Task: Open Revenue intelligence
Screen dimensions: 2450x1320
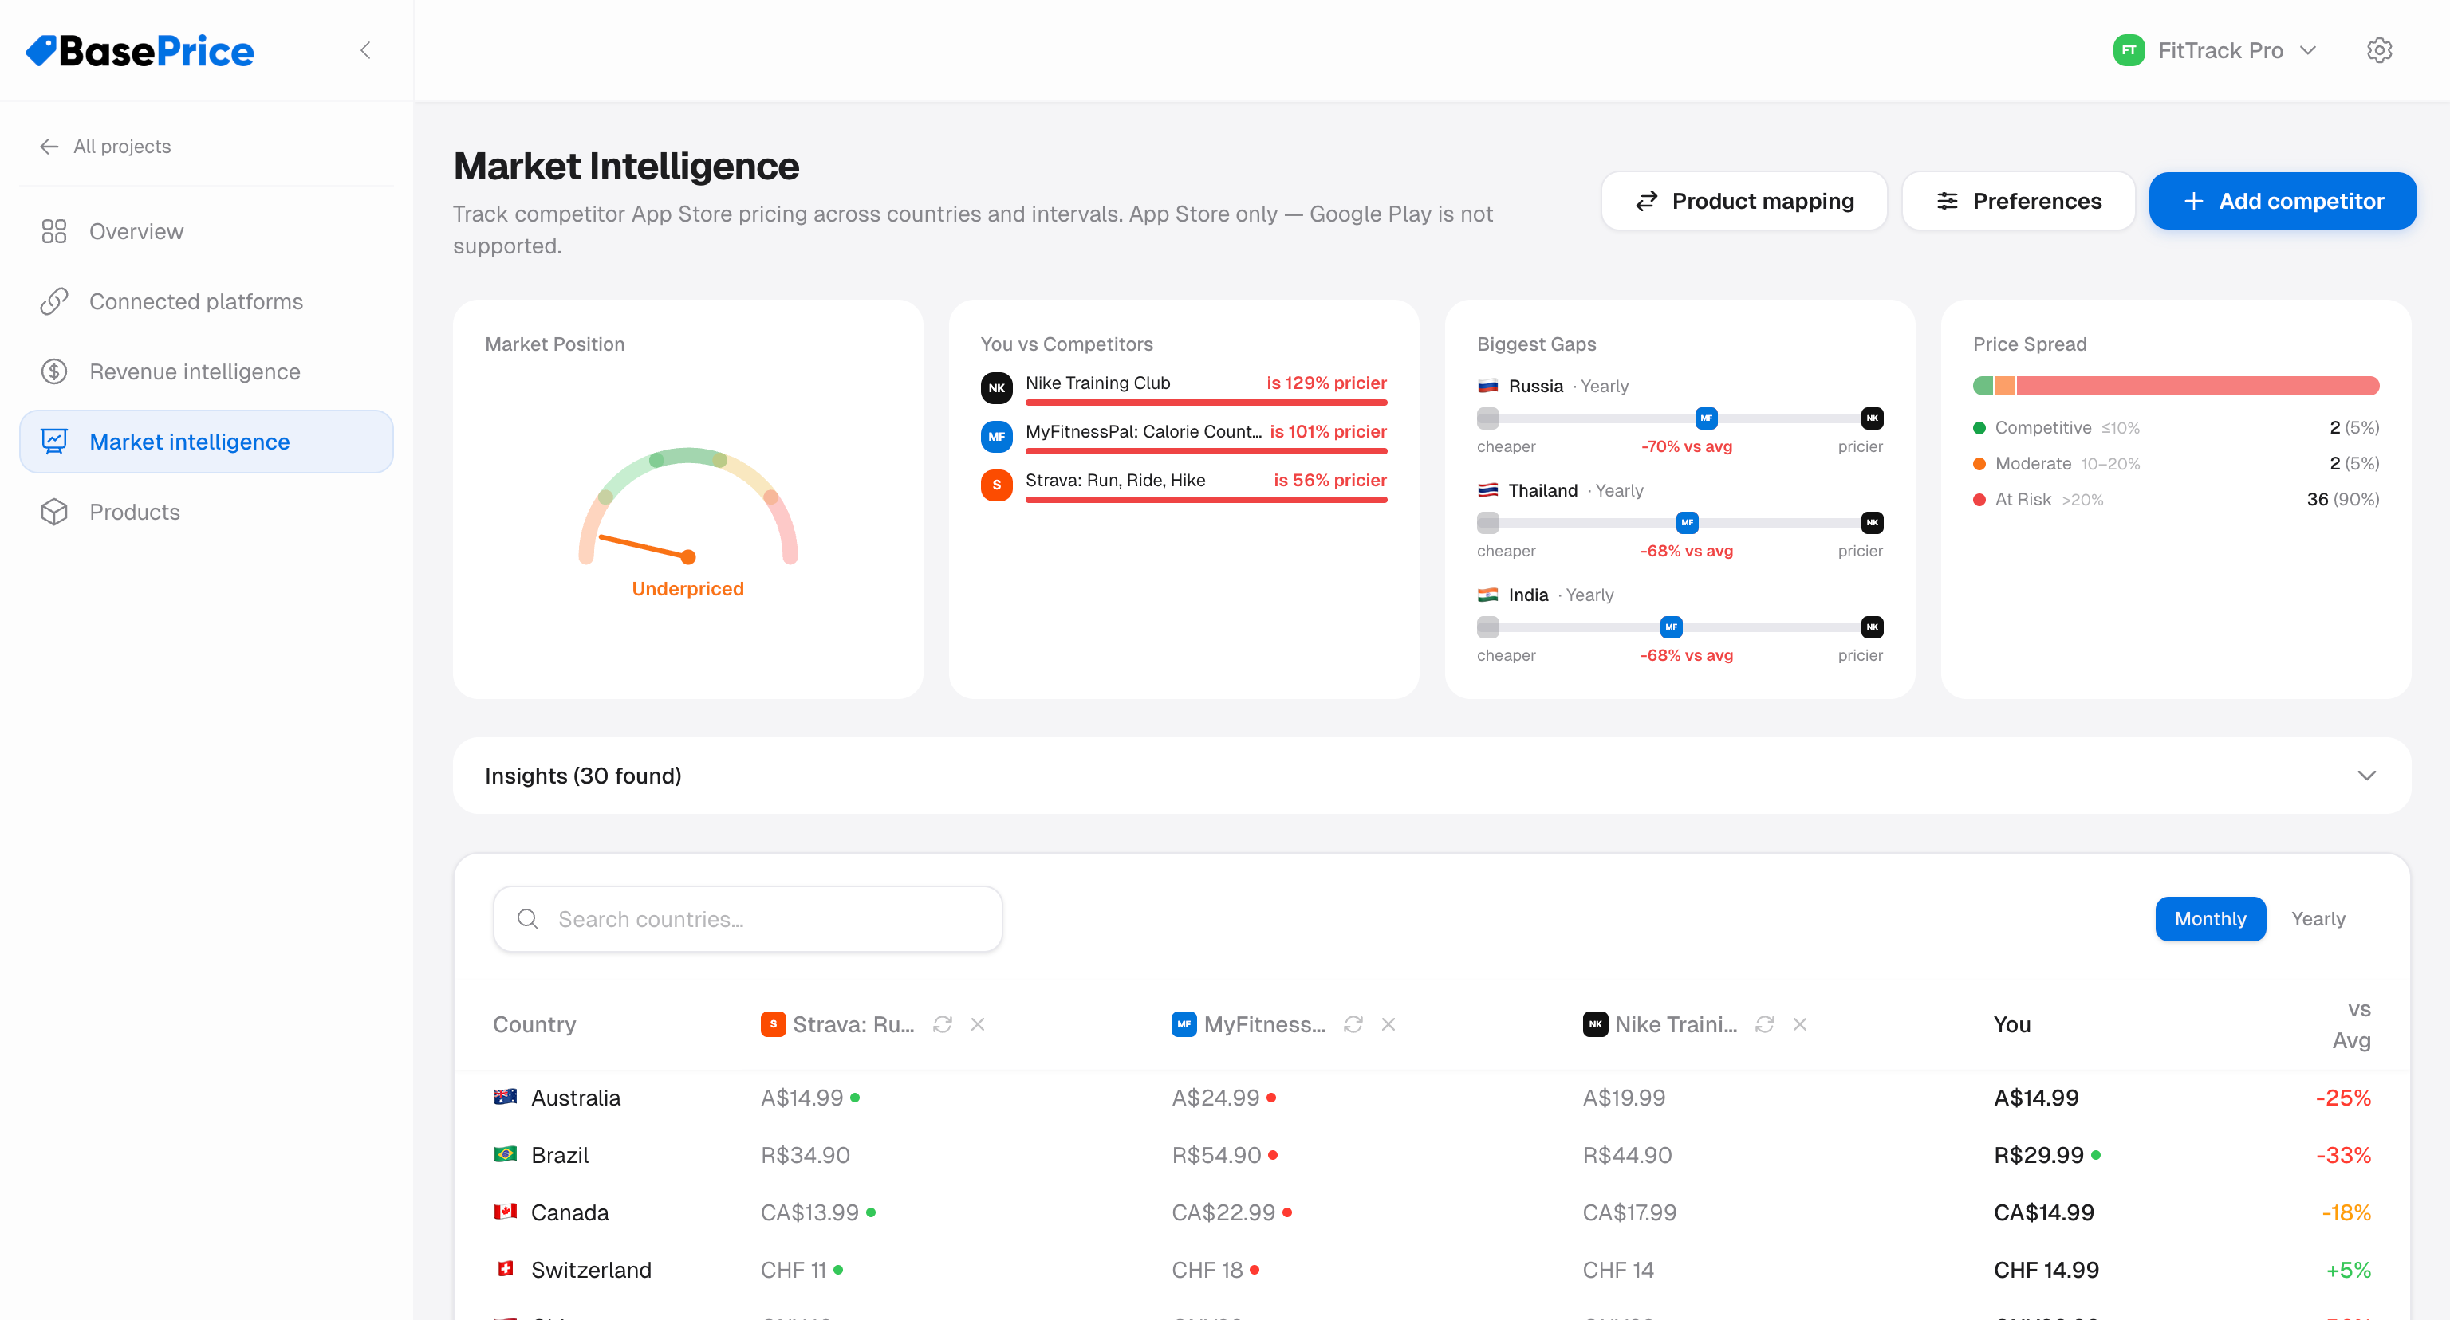Action: pyautogui.click(x=207, y=371)
